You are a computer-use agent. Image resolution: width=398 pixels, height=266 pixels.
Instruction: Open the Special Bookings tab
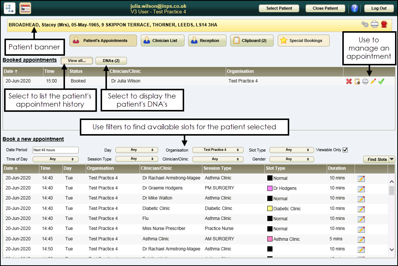click(x=303, y=40)
